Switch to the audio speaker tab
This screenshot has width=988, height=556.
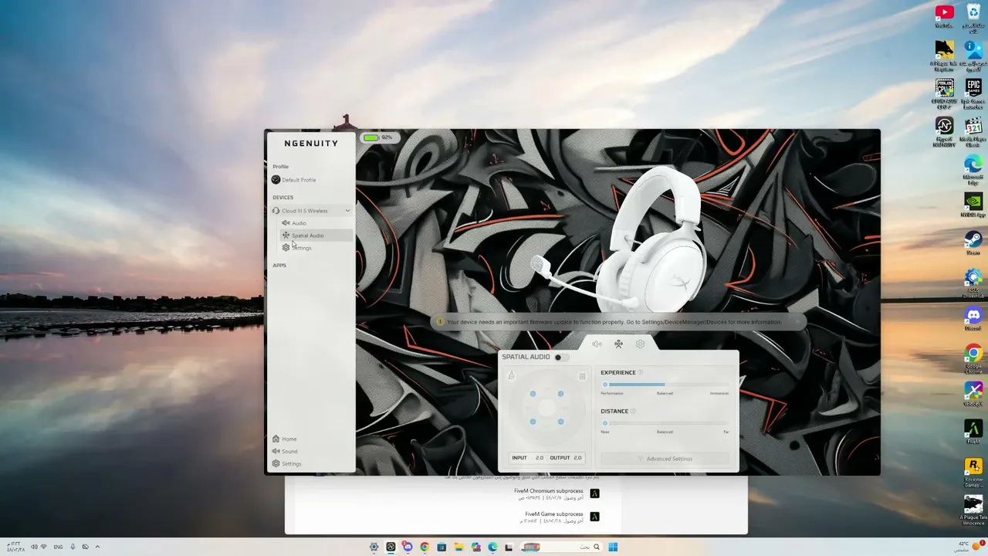pyautogui.click(x=597, y=344)
